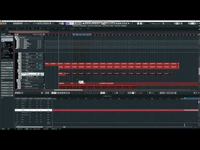
Task: Open the Project menu
Action: 10,21
